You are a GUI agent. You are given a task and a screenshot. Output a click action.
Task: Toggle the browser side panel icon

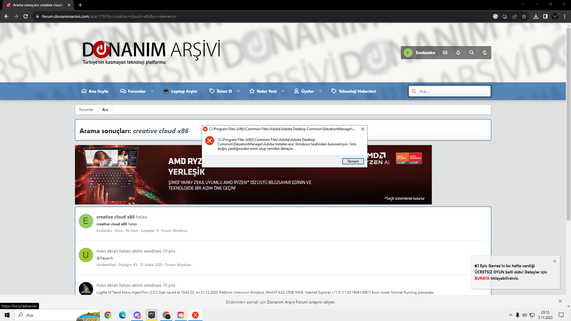coord(545,16)
